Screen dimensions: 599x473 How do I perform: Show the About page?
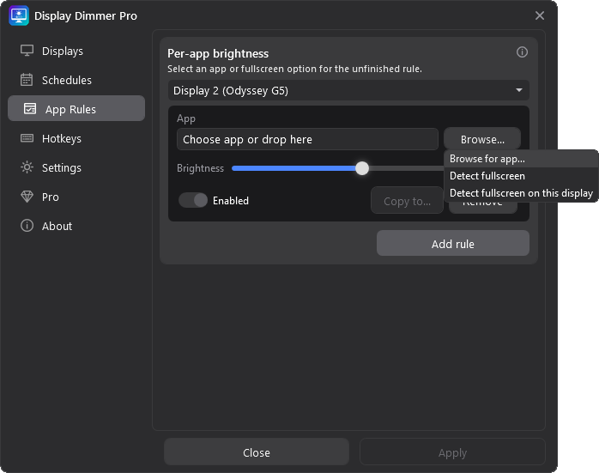coord(57,226)
